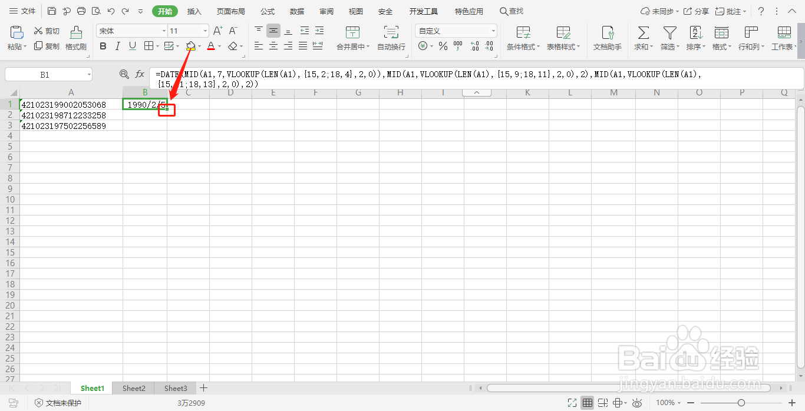Decrease decimal places
This screenshot has height=411, width=805.
tap(488, 46)
